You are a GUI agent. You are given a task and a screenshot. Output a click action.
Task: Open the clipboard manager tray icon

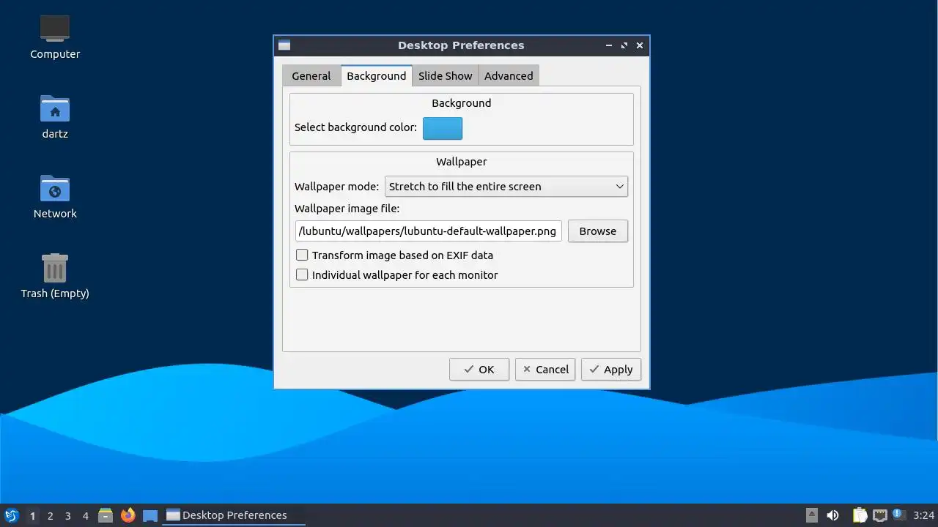860,515
